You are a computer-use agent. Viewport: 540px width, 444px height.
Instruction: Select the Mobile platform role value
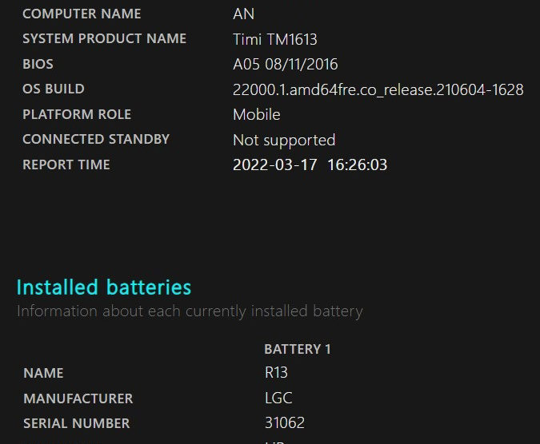[x=256, y=114]
